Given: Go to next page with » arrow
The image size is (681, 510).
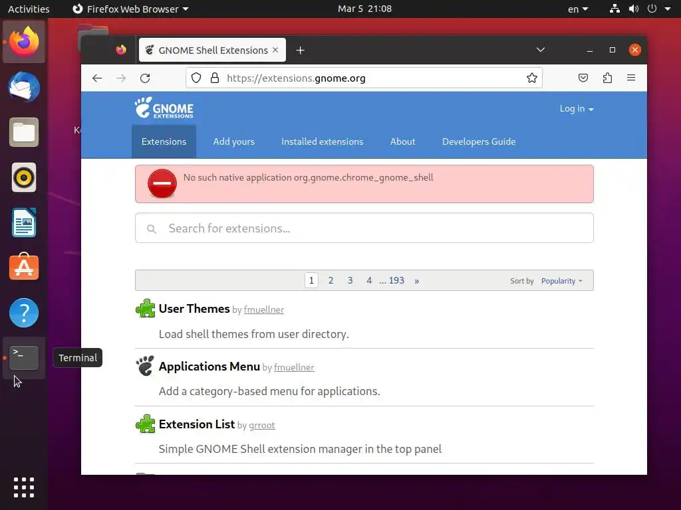Looking at the screenshot, I should (417, 281).
